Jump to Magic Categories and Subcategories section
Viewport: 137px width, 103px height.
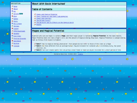click(52, 16)
